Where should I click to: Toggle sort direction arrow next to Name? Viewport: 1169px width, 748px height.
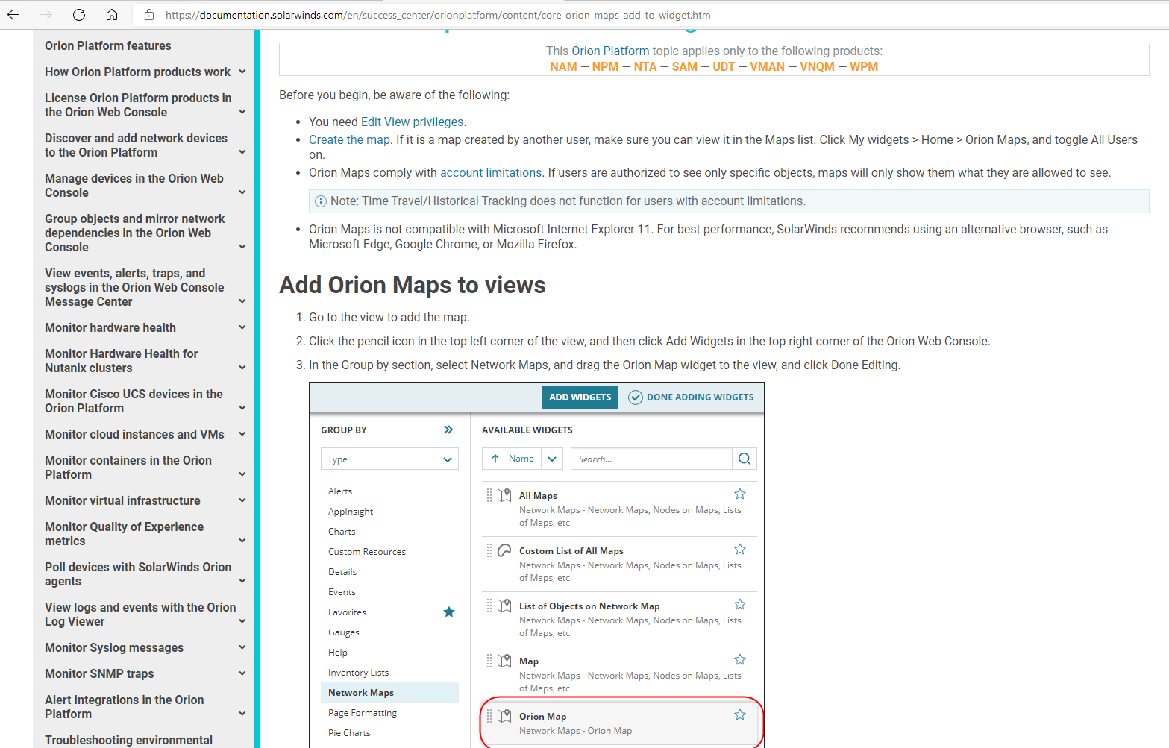coord(495,459)
